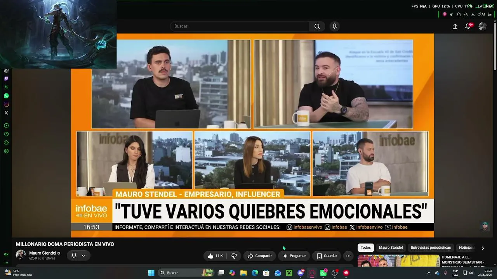Open File Explorer from the taskbar
Screen dimensions: 497x279
pos(243,273)
